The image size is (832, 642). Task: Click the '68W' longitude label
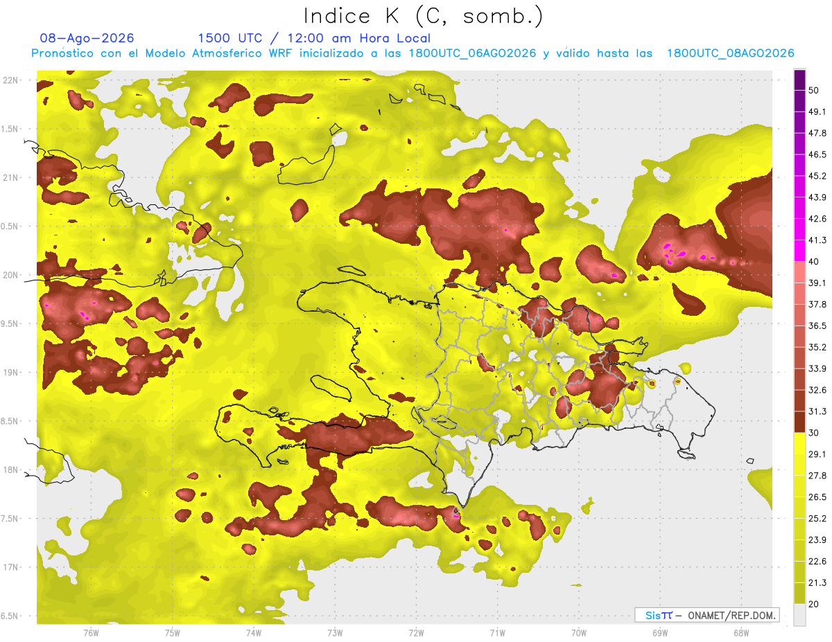point(741,633)
